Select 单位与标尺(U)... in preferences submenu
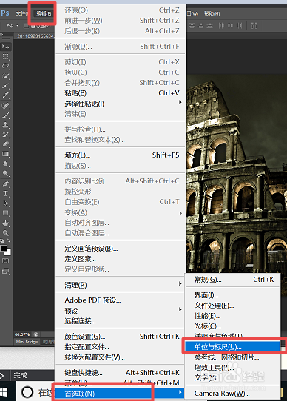 point(232,347)
